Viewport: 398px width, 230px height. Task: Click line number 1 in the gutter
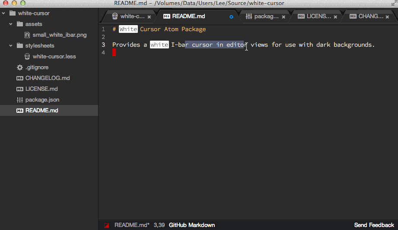point(103,29)
